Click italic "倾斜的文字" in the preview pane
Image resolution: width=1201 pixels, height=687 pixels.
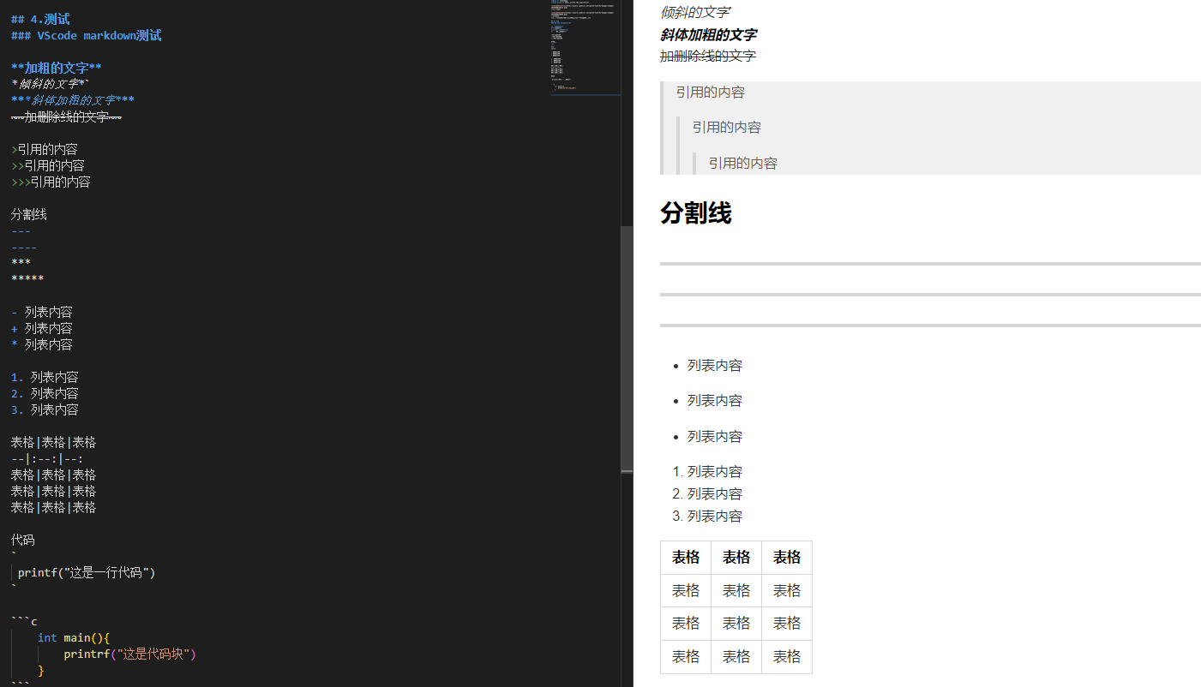pyautogui.click(x=695, y=12)
